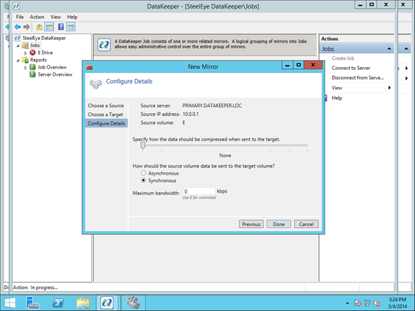This screenshot has width=415, height=311.
Task: Open File Explorer from the taskbar
Action: click(x=82, y=302)
